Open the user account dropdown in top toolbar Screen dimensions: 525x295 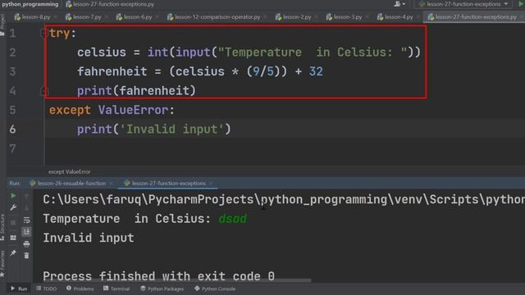(x=399, y=4)
